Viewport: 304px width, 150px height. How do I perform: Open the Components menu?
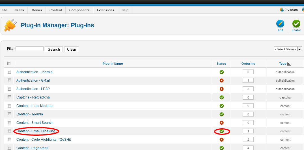tap(79, 10)
